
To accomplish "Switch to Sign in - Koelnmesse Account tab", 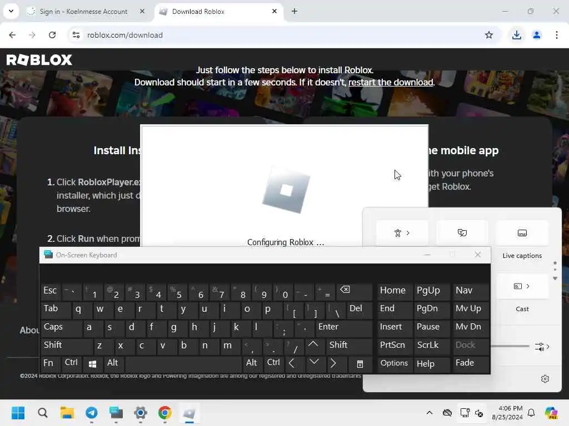I will tap(83, 11).
